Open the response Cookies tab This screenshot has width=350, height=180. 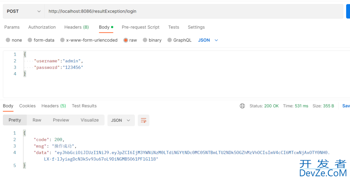pos(27,106)
